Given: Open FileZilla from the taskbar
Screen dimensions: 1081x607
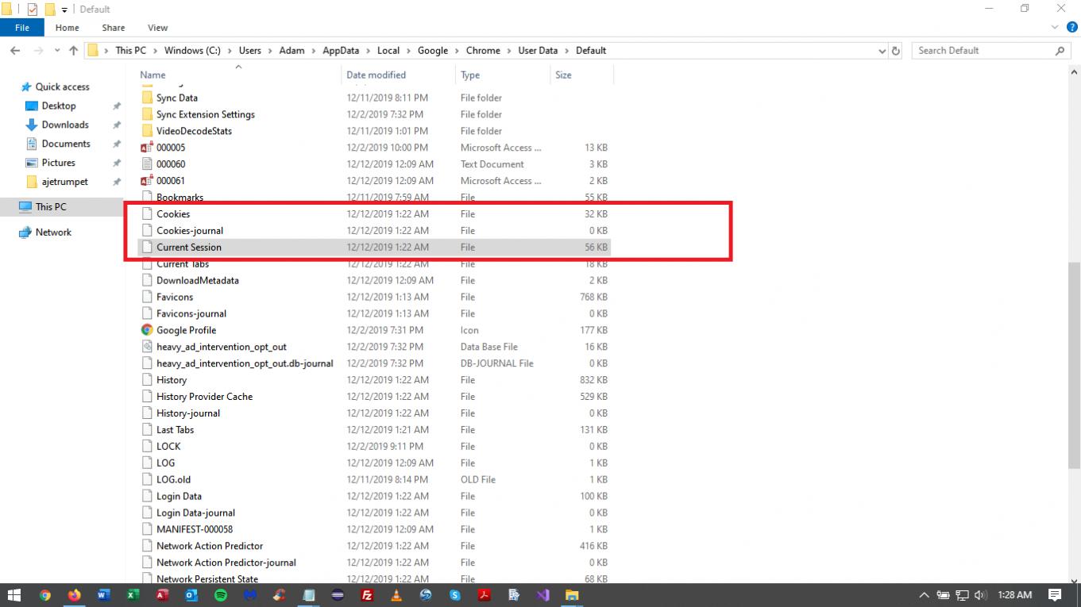Looking at the screenshot, I should (367, 595).
